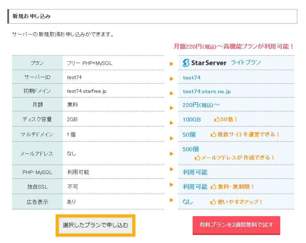Viewport: 306px width, 243px height.
Task: Click the orange arrow in the サーバーID row
Action: point(172,79)
